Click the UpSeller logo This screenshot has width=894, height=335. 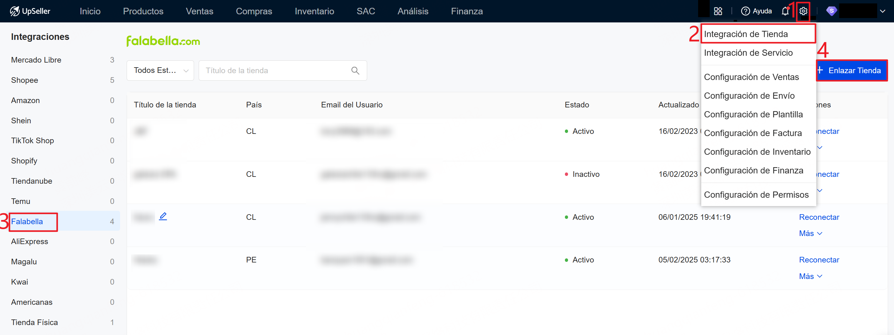[30, 12]
